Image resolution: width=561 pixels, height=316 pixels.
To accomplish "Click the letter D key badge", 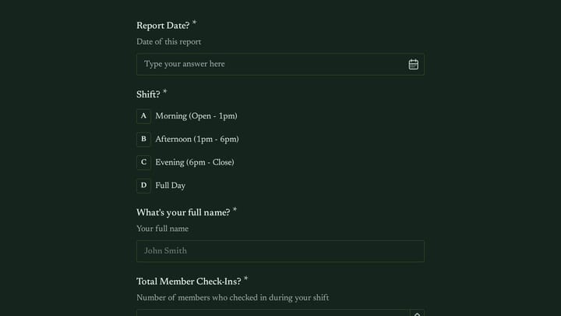I will click(x=143, y=186).
